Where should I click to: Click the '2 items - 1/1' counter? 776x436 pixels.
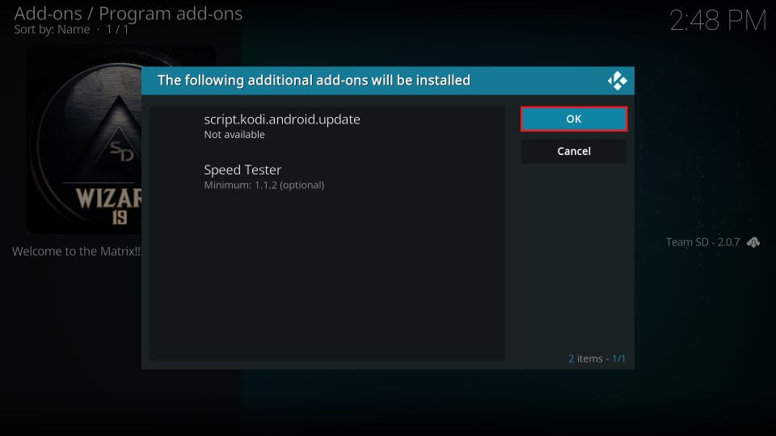pos(597,358)
